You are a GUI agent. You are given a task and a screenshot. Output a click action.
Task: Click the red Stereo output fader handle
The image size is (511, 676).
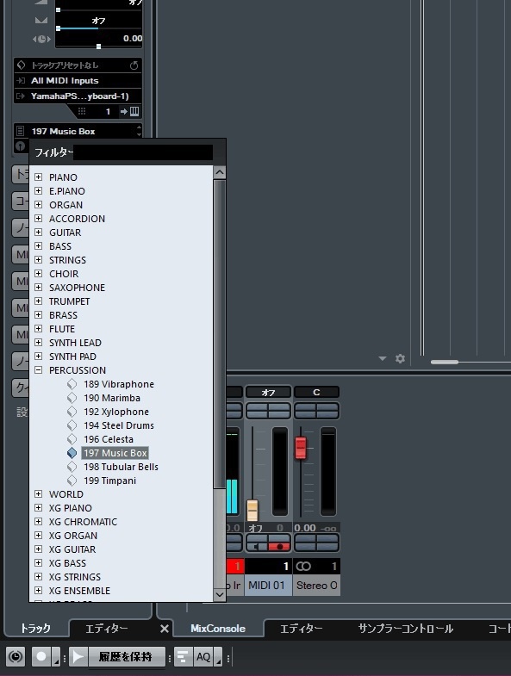coord(301,448)
